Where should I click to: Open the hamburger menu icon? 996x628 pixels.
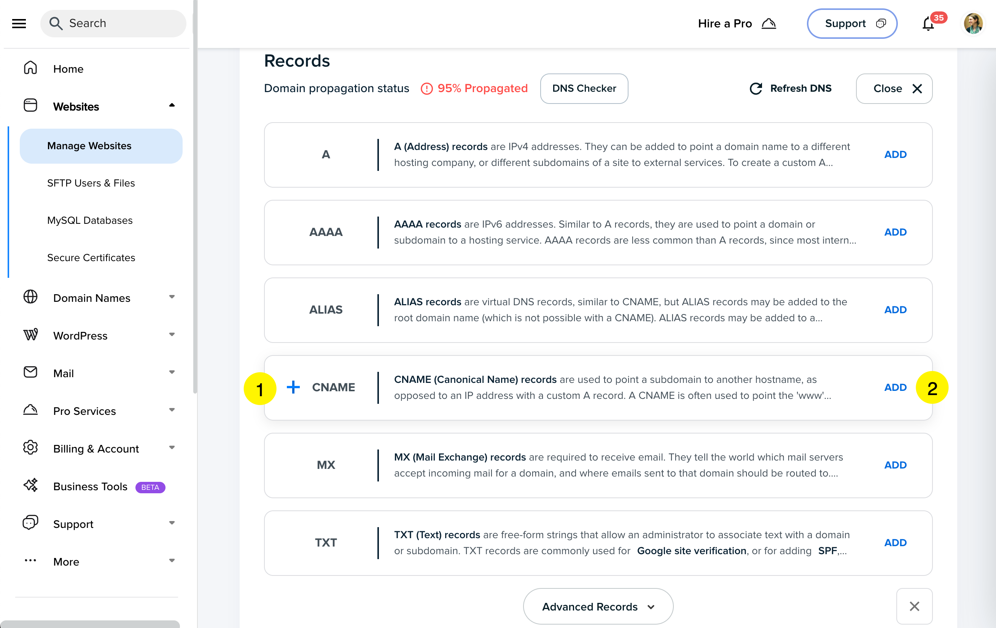(x=19, y=24)
